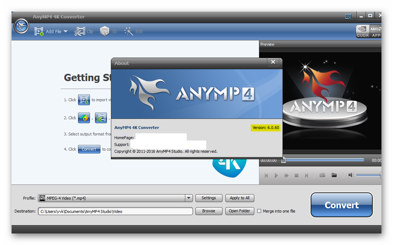Screen dimensions: 393x245
Task: Close the About dialog
Action: [273, 62]
